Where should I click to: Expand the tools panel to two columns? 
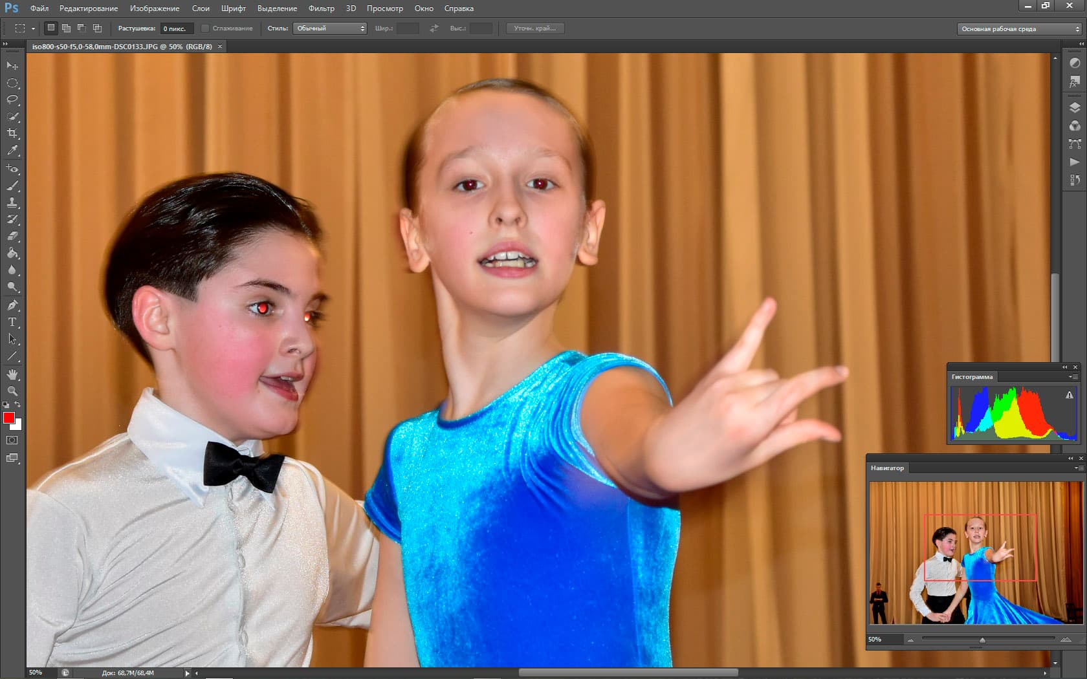point(5,44)
